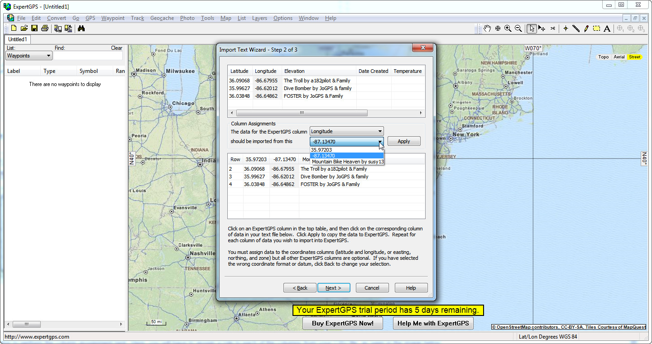Screen dimensions: 652x344
Task: Select the Track pencil tool
Action: 586,29
